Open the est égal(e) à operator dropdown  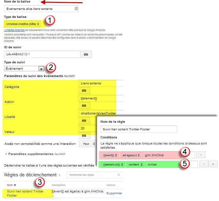131,155
